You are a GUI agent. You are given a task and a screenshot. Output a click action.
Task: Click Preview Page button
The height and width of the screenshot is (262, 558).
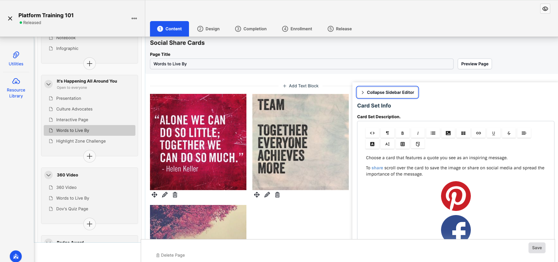click(475, 64)
